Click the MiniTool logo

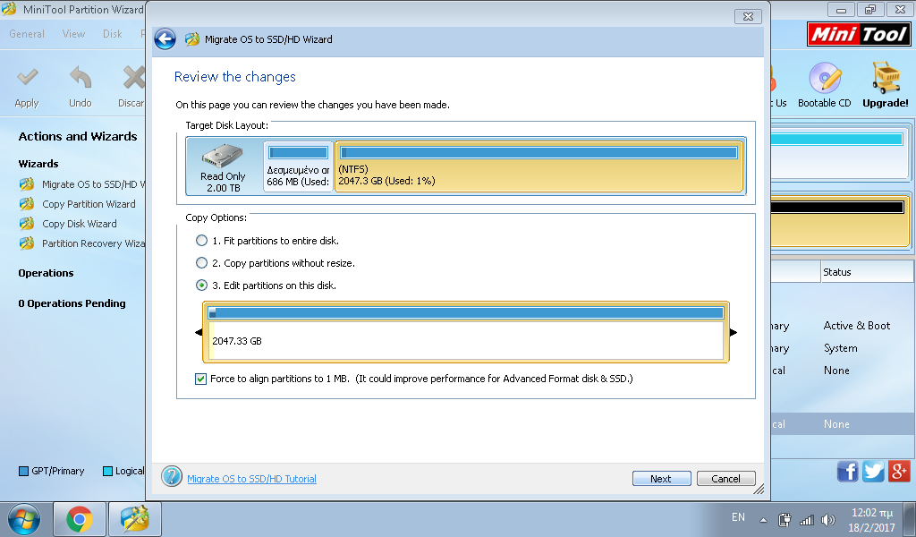pos(859,34)
